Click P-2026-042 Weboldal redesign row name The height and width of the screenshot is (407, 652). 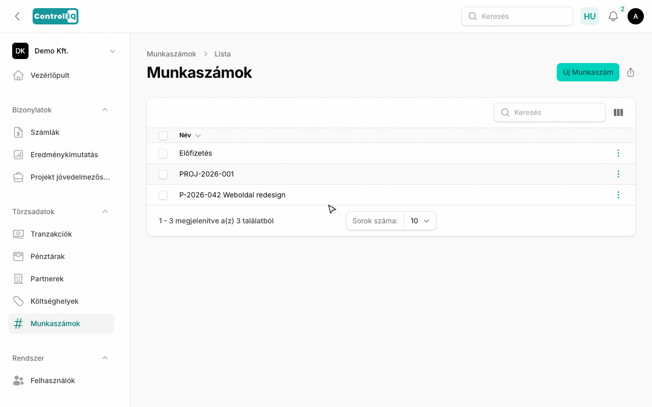point(232,195)
